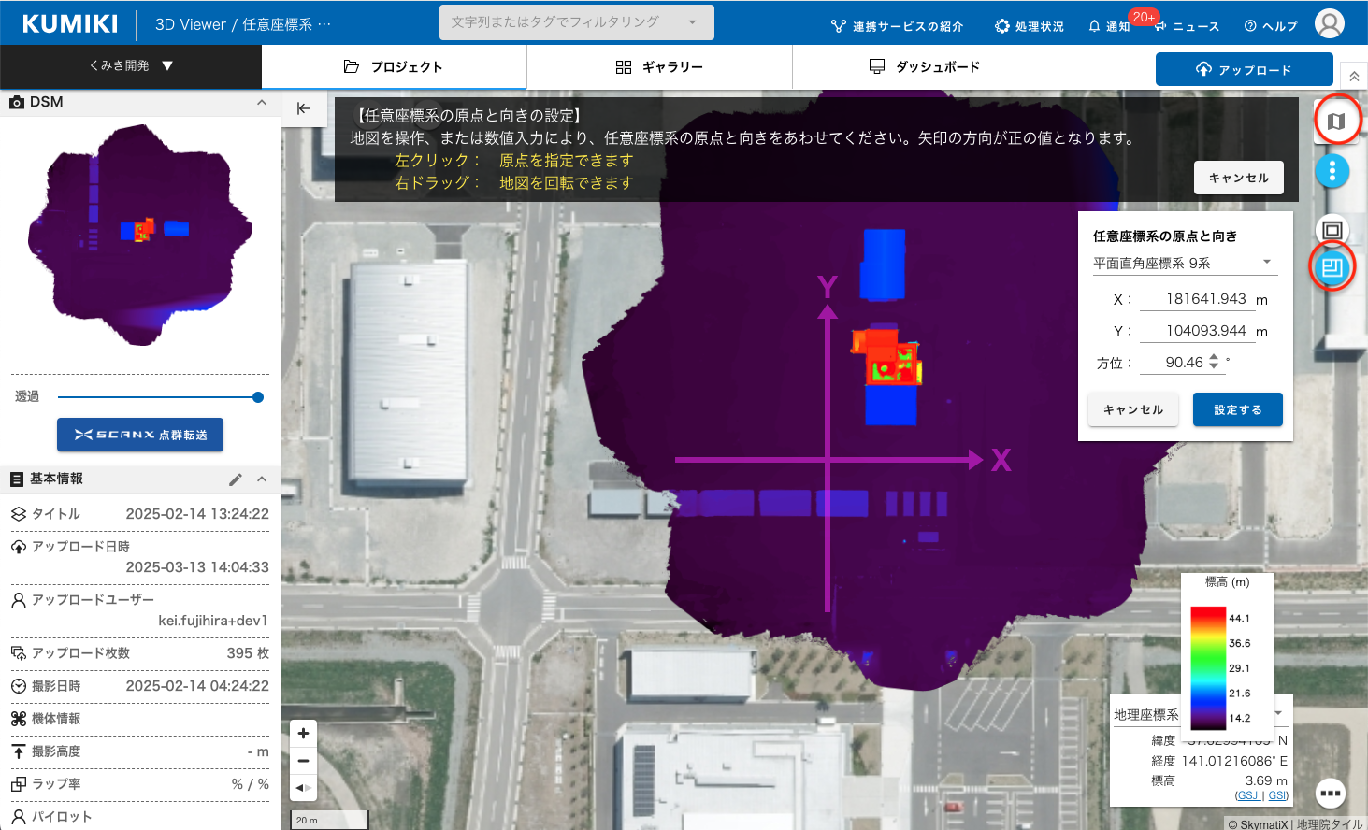Click the KUMIKI logo

[70, 23]
